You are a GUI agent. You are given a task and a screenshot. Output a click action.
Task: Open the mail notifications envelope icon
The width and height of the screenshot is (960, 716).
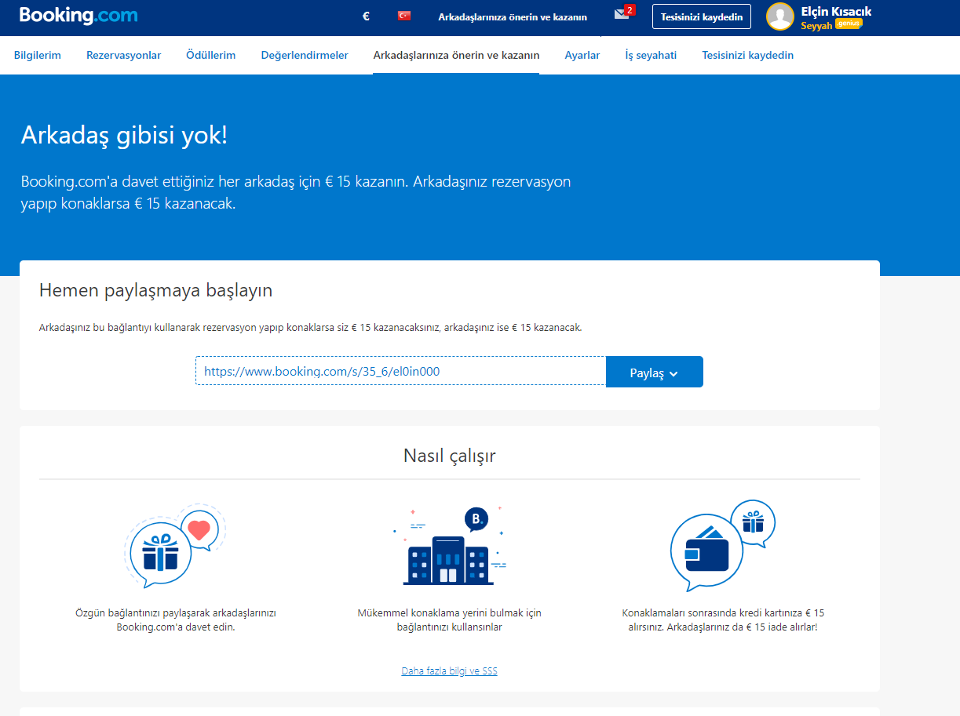point(623,13)
